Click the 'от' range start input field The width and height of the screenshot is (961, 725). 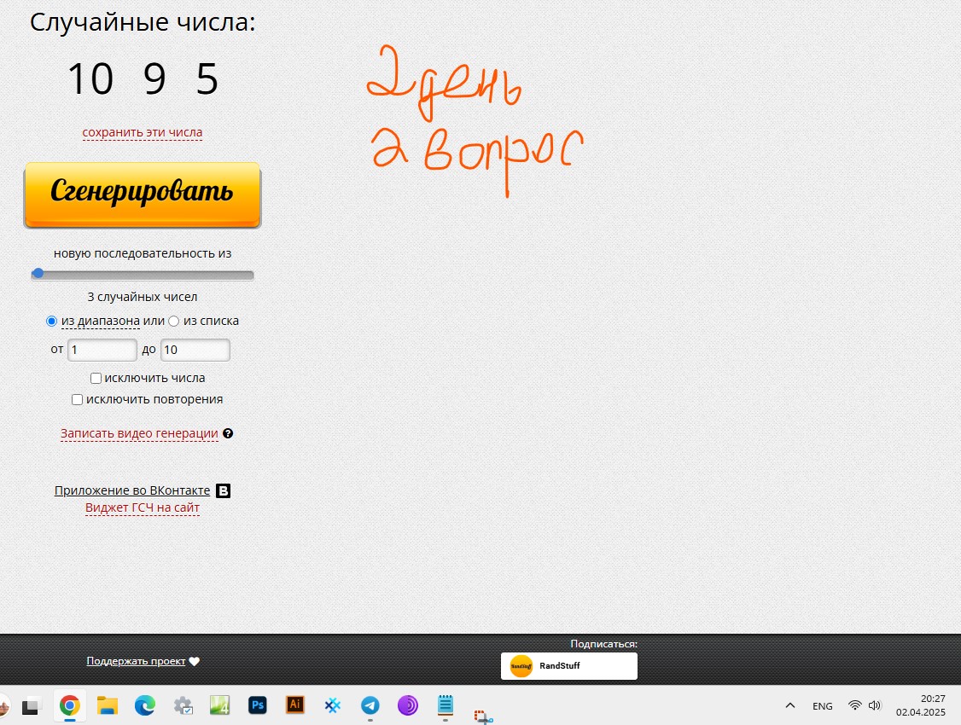102,350
